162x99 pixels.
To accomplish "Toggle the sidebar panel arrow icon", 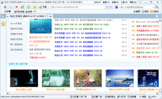I will click(3, 16).
